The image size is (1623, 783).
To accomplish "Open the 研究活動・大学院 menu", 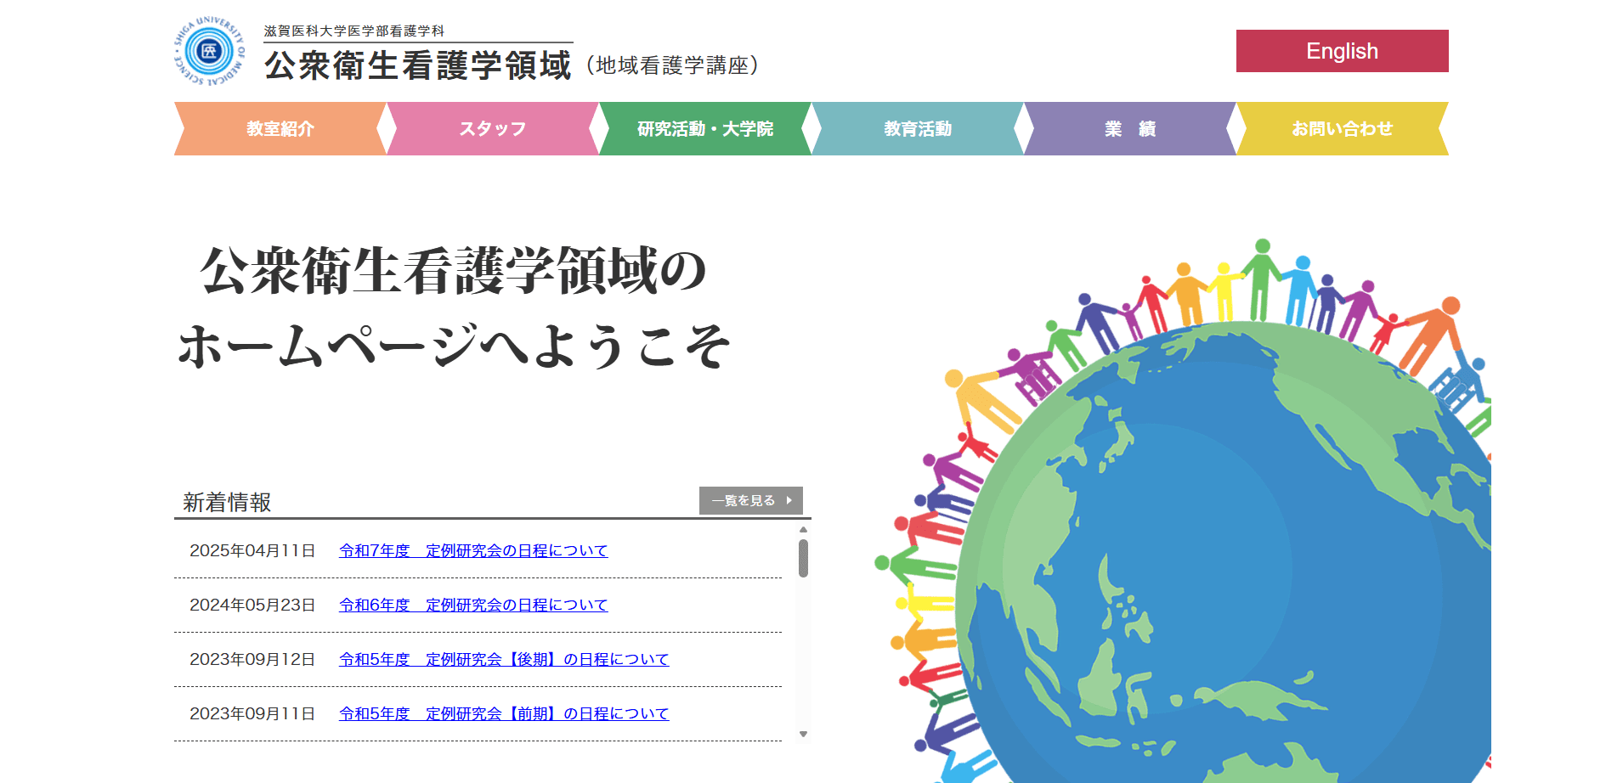I will pyautogui.click(x=705, y=128).
